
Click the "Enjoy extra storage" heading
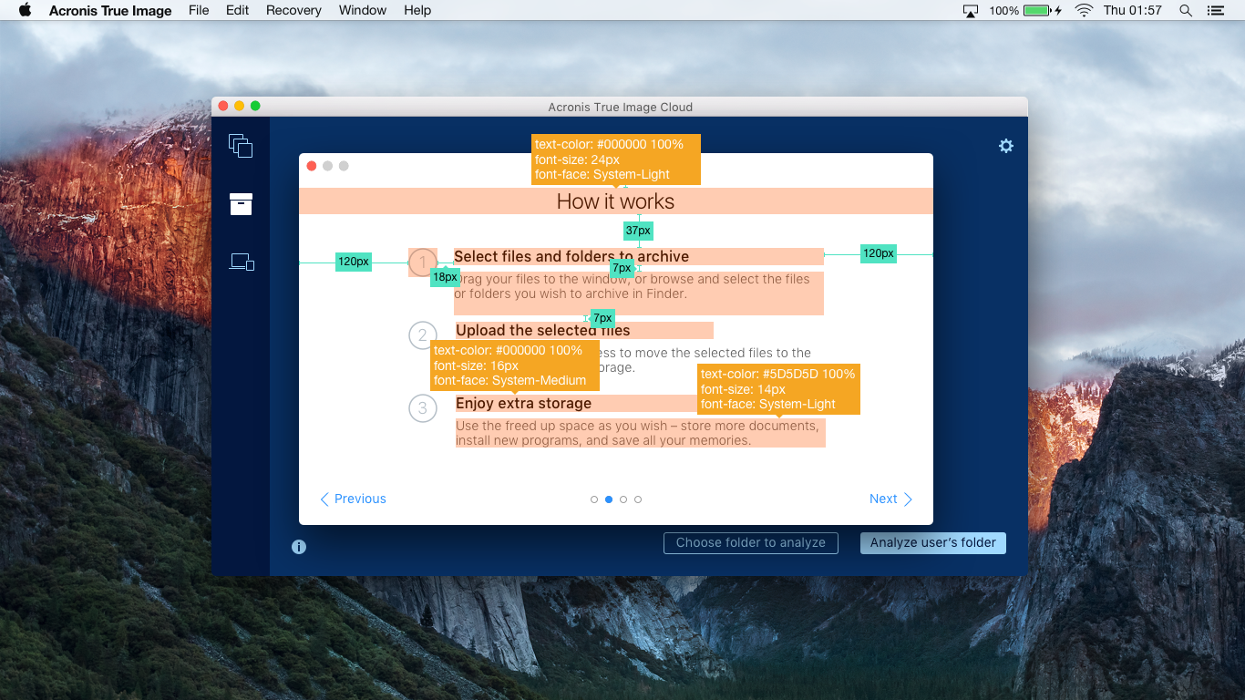524,403
